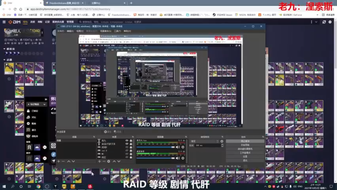Remove the selected scene with the minus icon
This screenshot has width=337, height=190.
coord(63,161)
